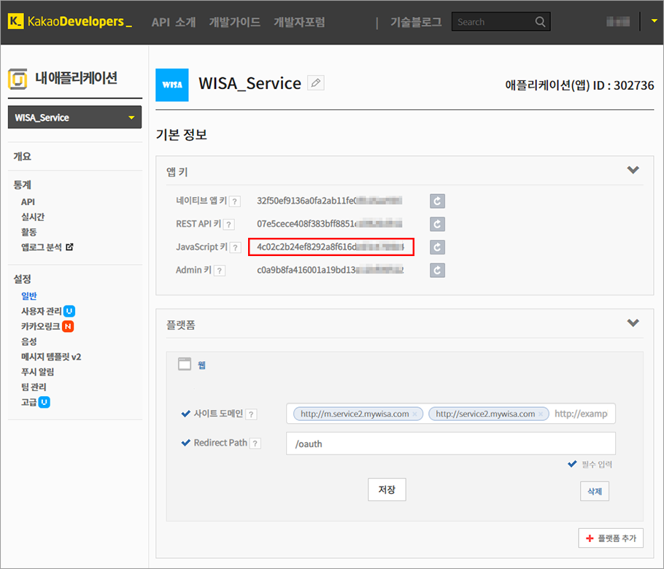Click the search magnifier icon
This screenshot has width=664, height=569.
[x=540, y=22]
